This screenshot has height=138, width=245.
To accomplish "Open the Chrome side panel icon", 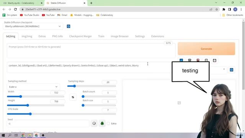I will pos(229,9).
